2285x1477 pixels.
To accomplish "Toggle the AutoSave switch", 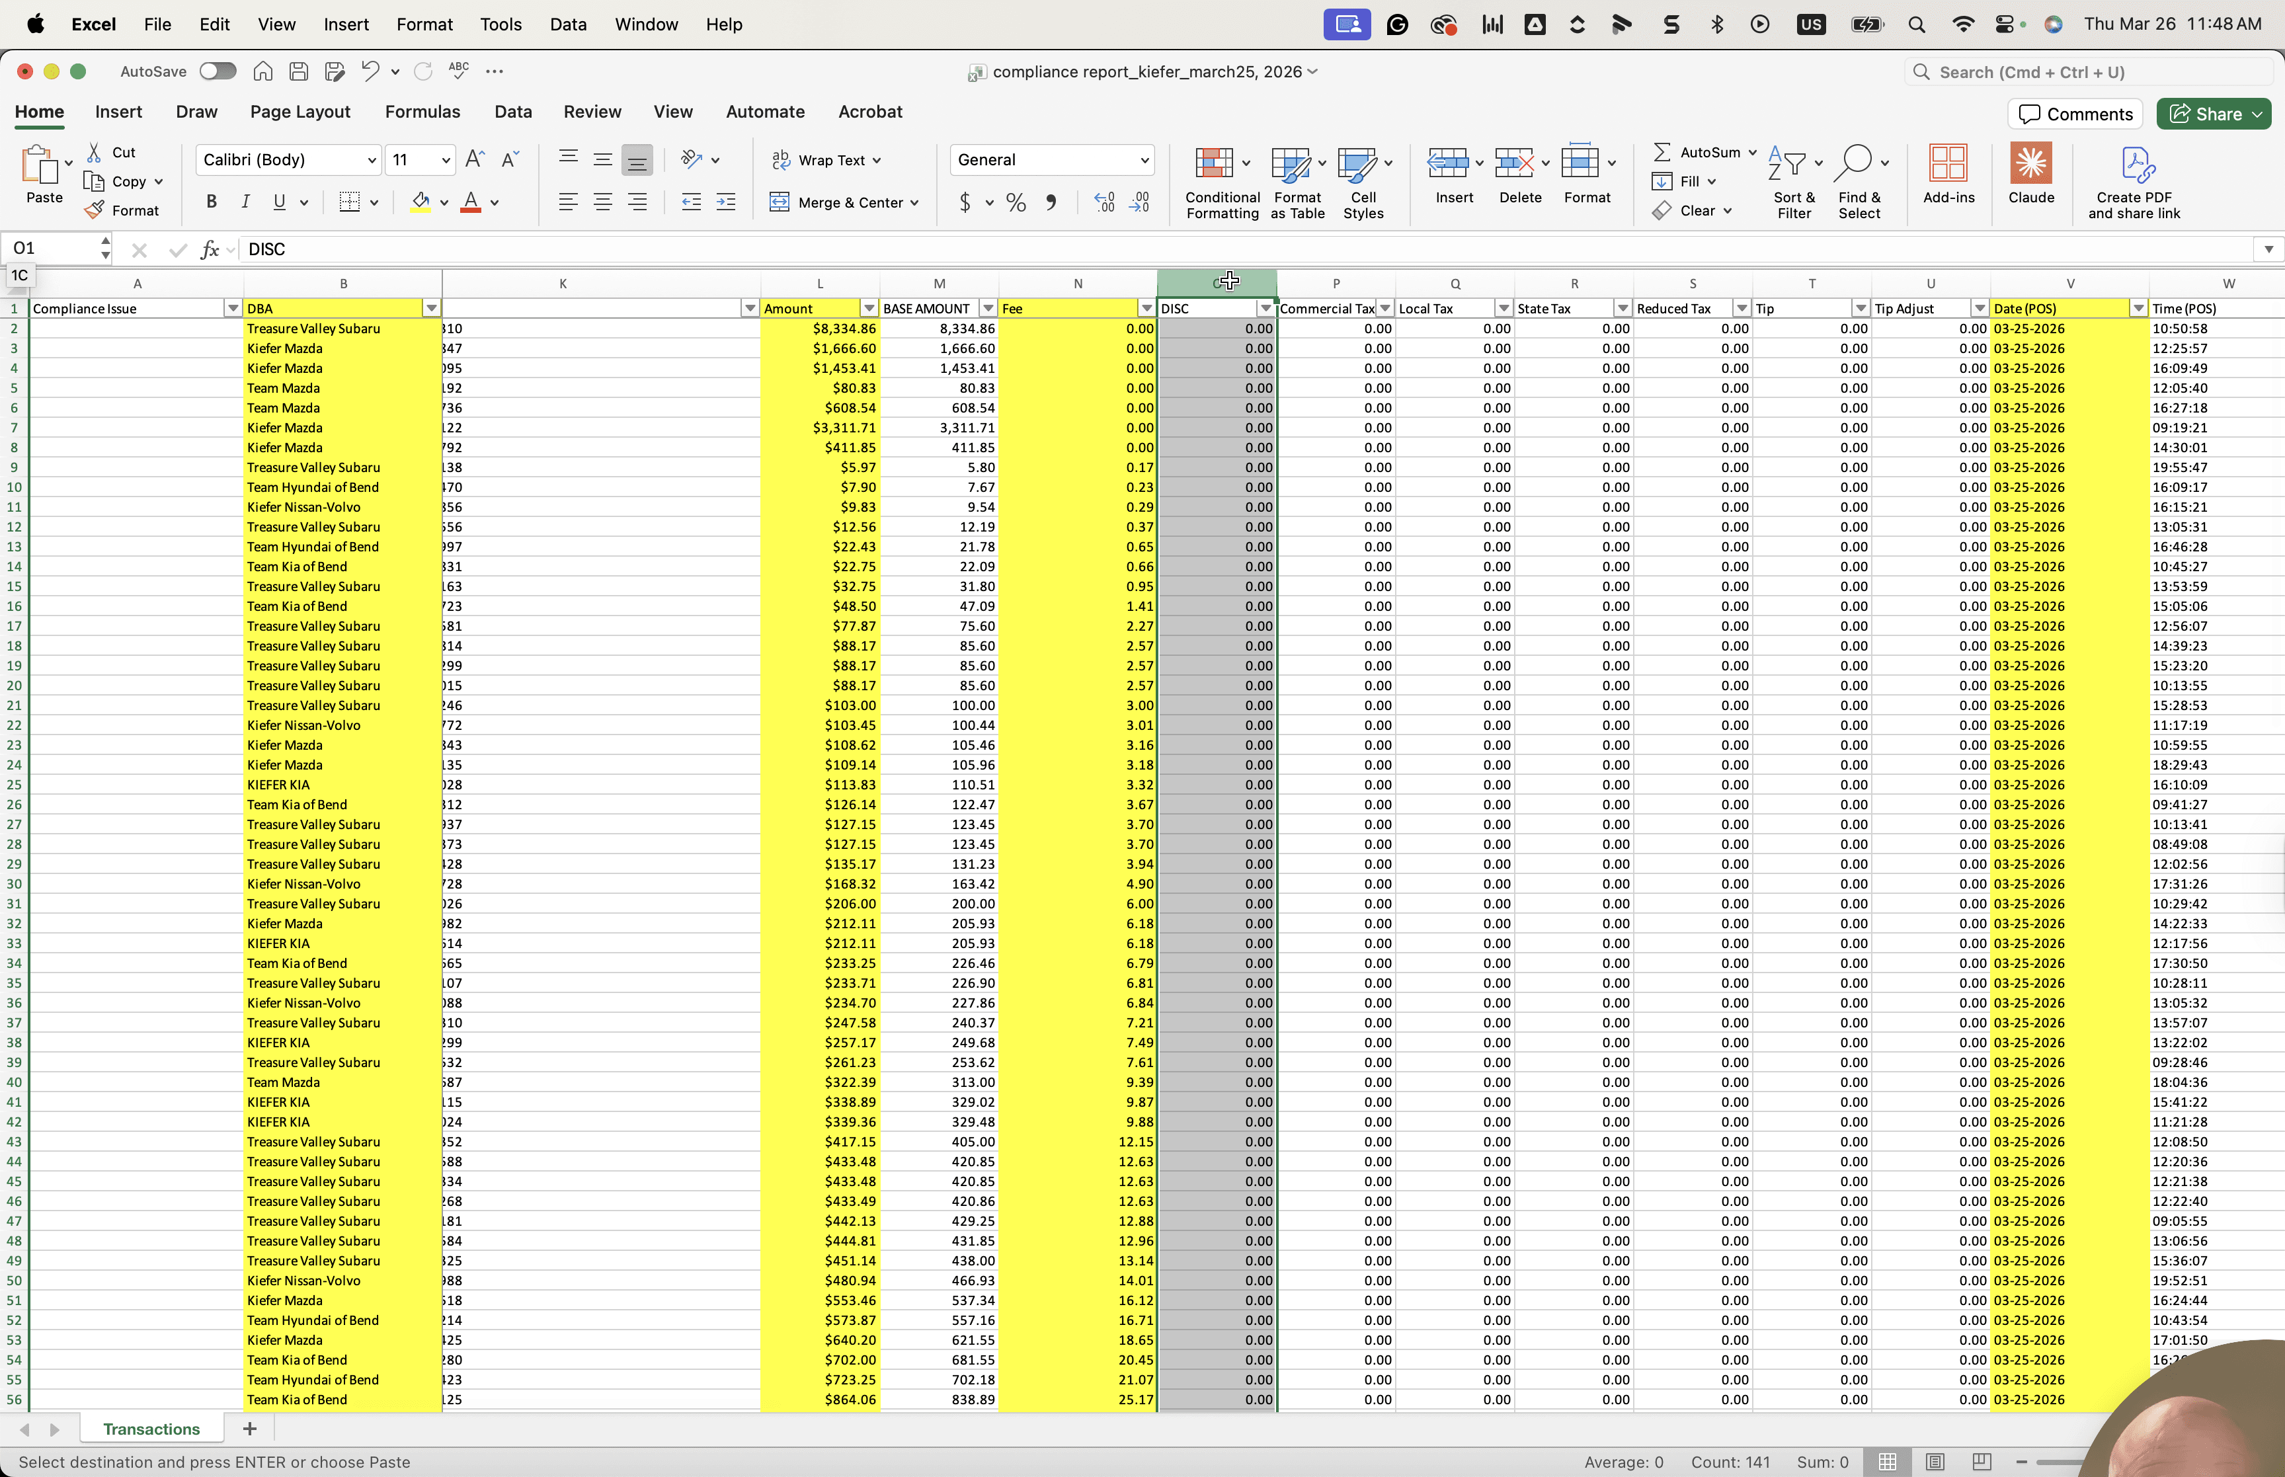I will 218,71.
